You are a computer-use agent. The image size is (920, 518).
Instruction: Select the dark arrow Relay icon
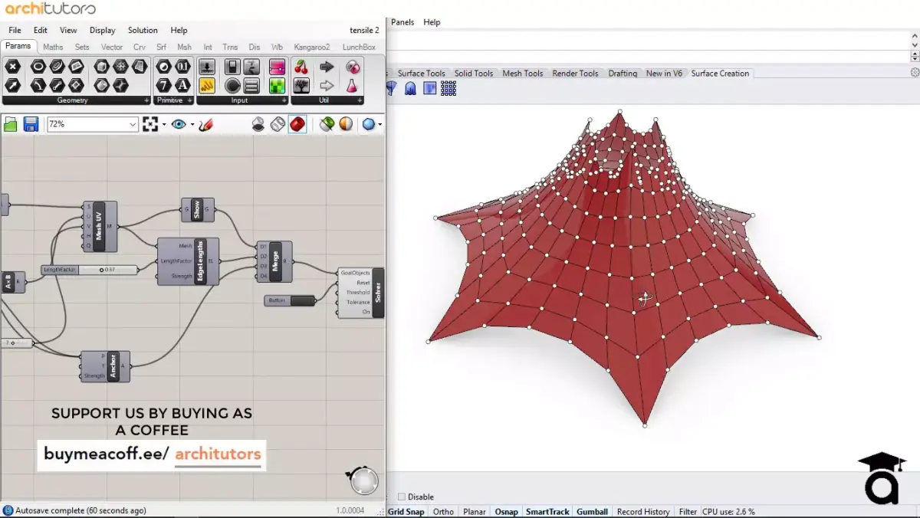pos(327,67)
